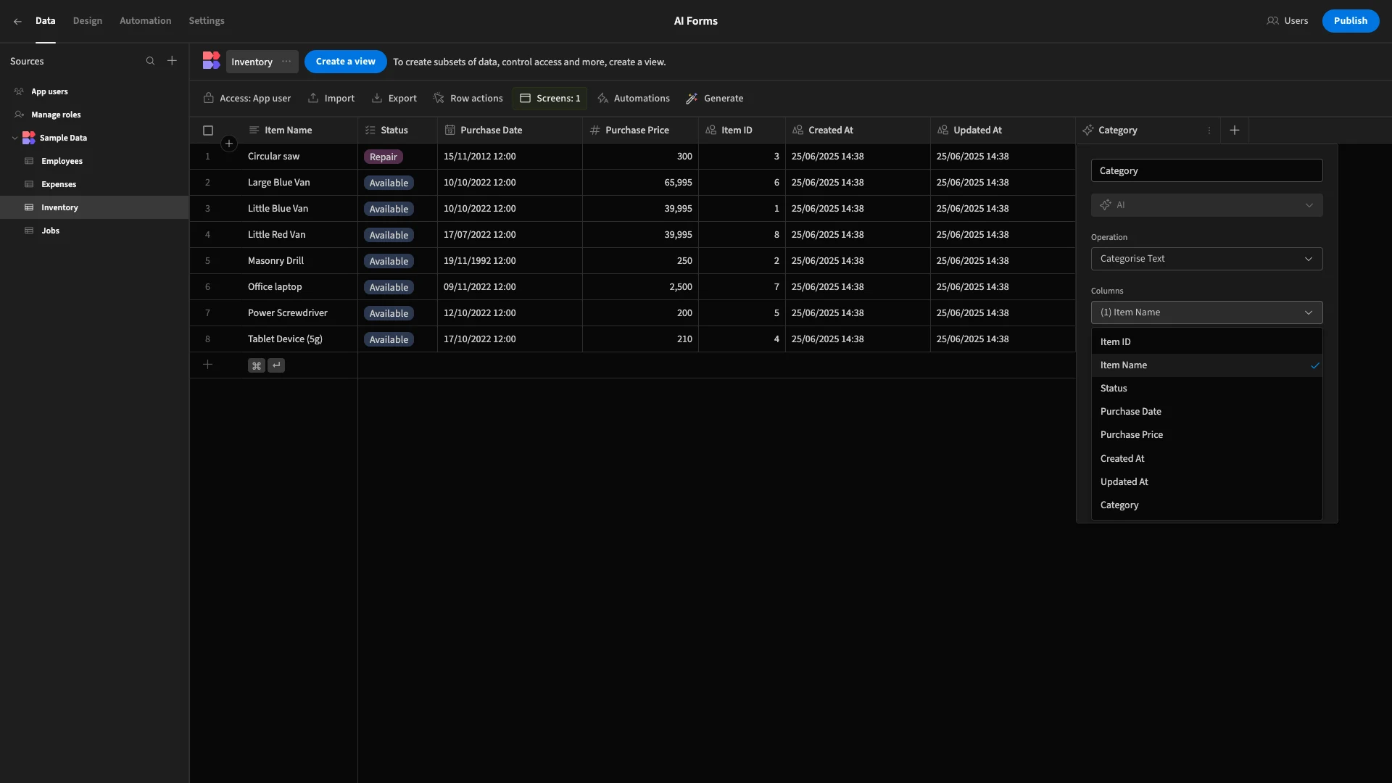Open Manage roles

click(94, 115)
